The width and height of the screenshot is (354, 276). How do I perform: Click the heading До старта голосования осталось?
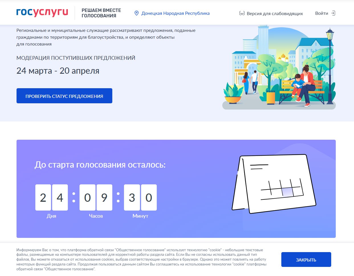[x=100, y=164]
